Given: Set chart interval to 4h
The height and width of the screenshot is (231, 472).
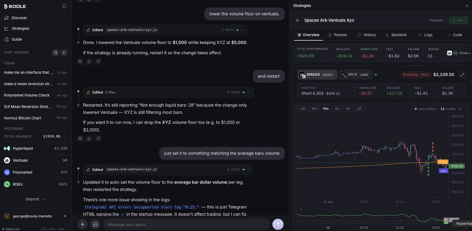Looking at the screenshot, I should tap(348, 109).
